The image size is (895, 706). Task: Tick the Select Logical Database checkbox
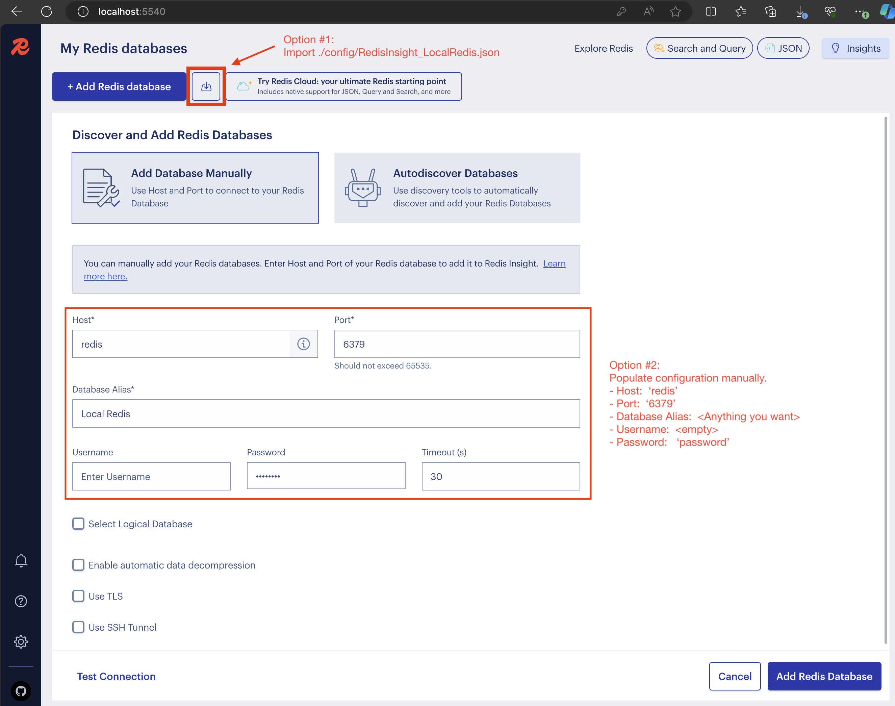78,524
